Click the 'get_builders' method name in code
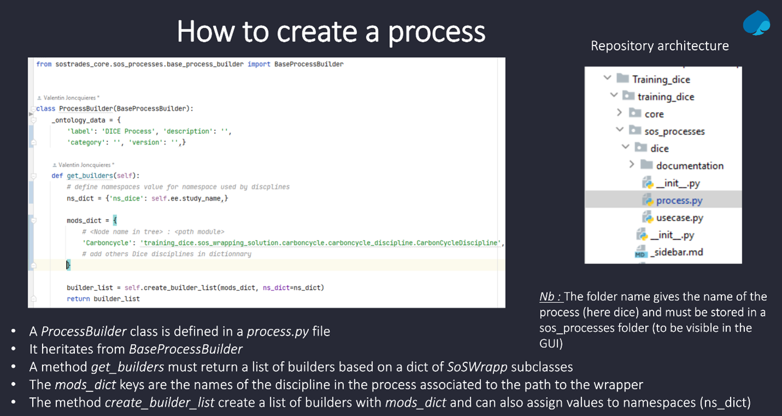 pyautogui.click(x=90, y=175)
